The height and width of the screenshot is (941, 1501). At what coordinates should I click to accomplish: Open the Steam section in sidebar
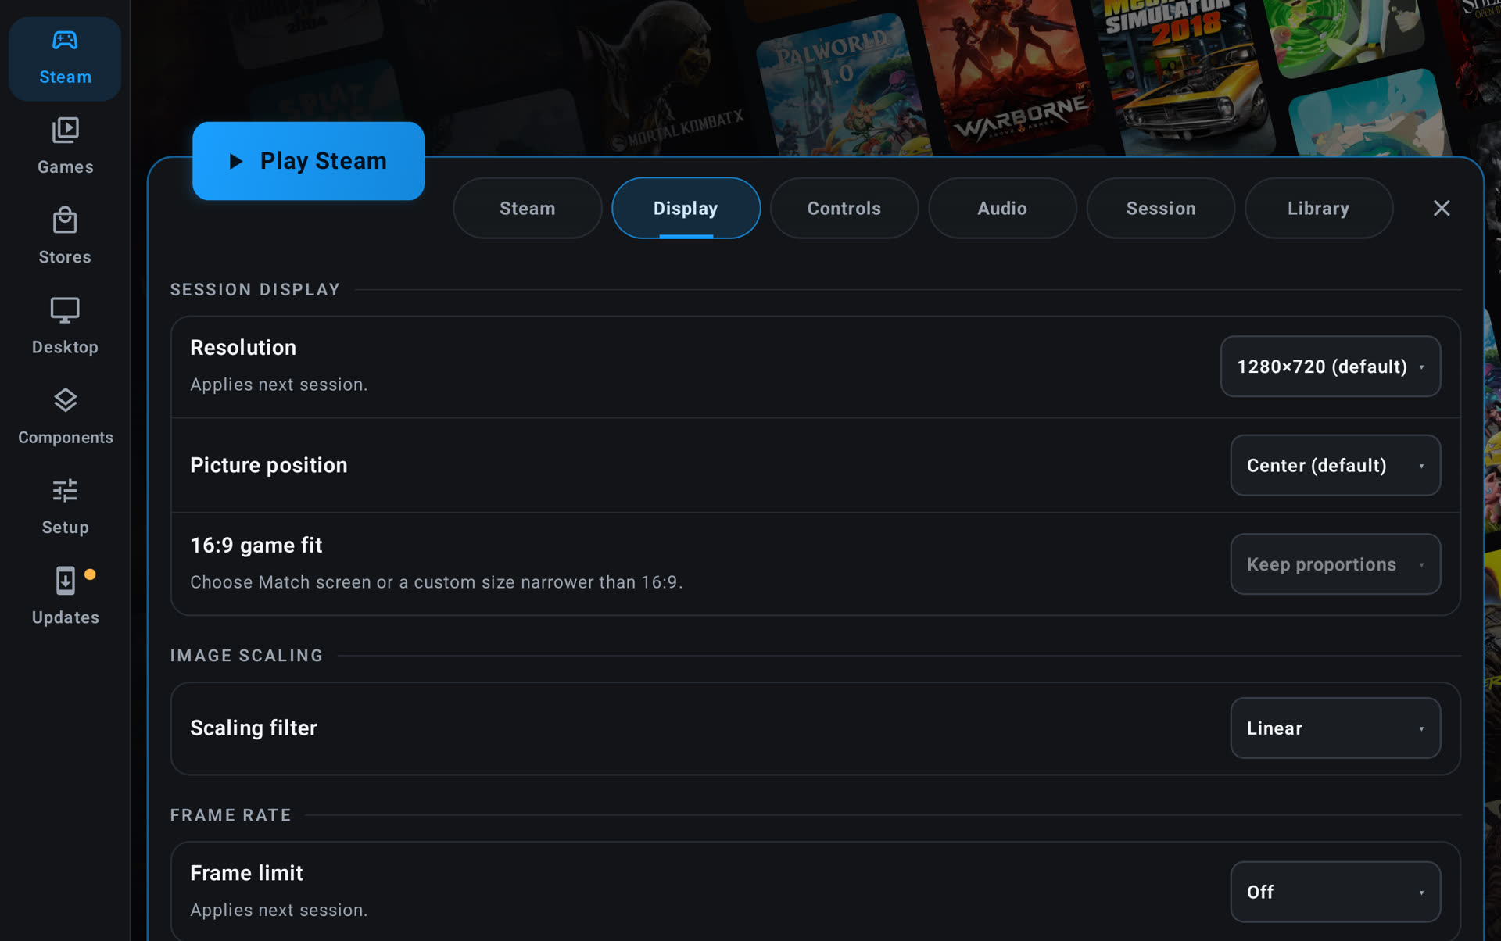[65, 59]
